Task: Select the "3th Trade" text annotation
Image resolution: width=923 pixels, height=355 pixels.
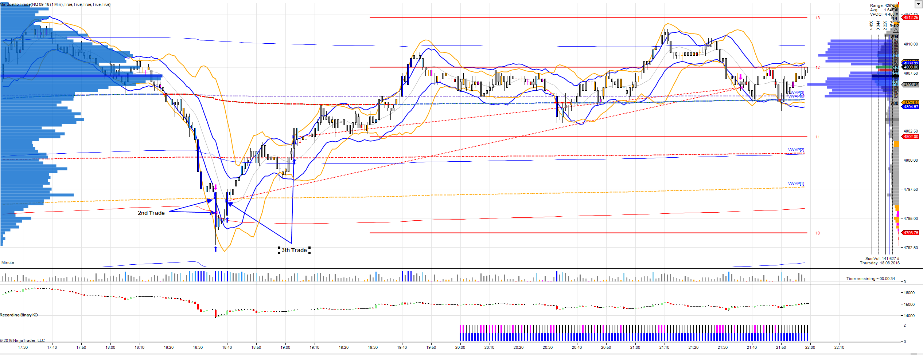Action: (x=294, y=250)
